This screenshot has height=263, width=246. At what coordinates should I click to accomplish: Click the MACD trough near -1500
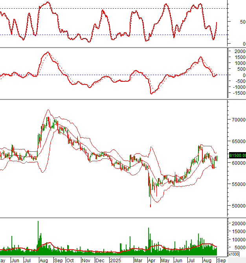(152, 93)
